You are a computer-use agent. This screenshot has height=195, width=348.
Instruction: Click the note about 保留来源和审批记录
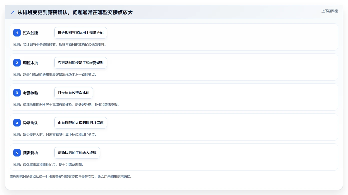[48, 164]
